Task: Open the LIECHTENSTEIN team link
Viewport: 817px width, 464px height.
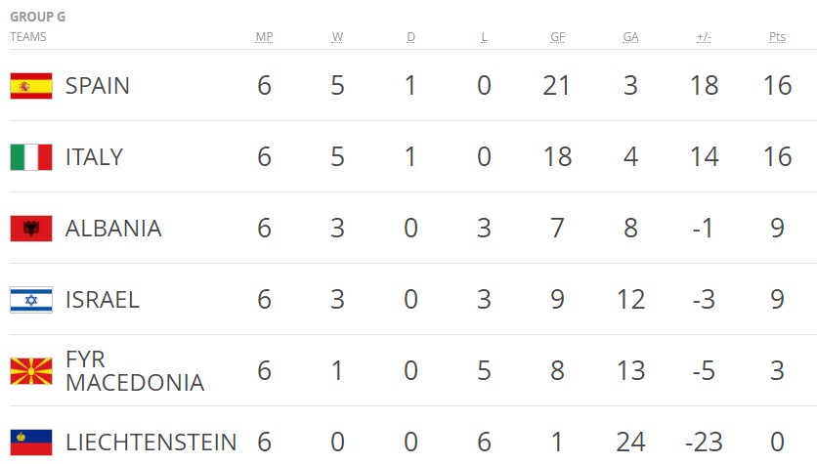Action: [151, 443]
